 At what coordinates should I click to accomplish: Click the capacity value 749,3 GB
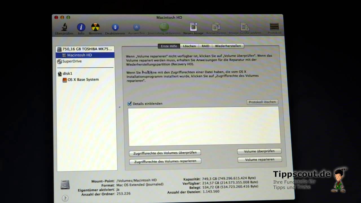[x=209, y=179]
